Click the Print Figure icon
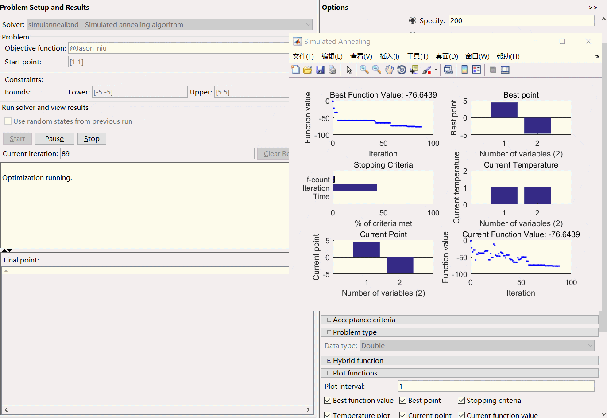607x418 pixels. click(332, 70)
